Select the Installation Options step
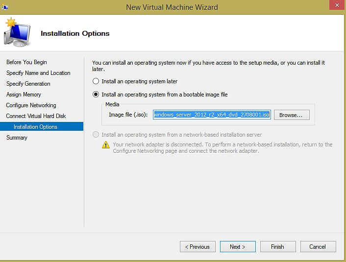This screenshot has height=262, width=346. (x=35, y=127)
